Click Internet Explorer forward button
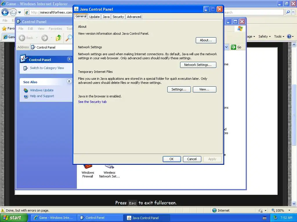Viewport: 297px width, 222px height. point(13,12)
